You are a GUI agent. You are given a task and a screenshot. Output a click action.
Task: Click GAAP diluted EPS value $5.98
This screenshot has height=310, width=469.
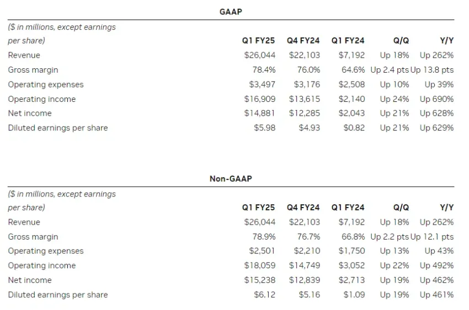coord(264,128)
